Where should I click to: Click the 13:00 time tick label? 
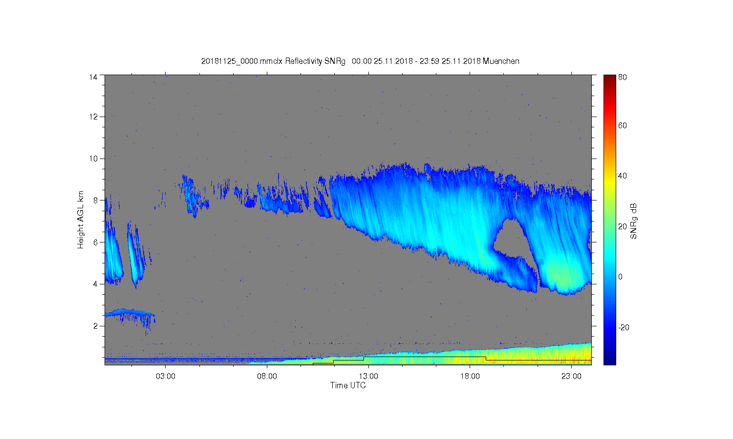pyautogui.click(x=368, y=377)
